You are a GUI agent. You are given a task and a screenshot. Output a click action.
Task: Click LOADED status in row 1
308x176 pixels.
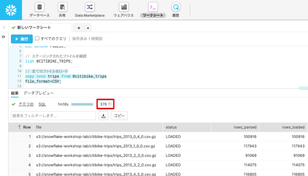pos(173,137)
